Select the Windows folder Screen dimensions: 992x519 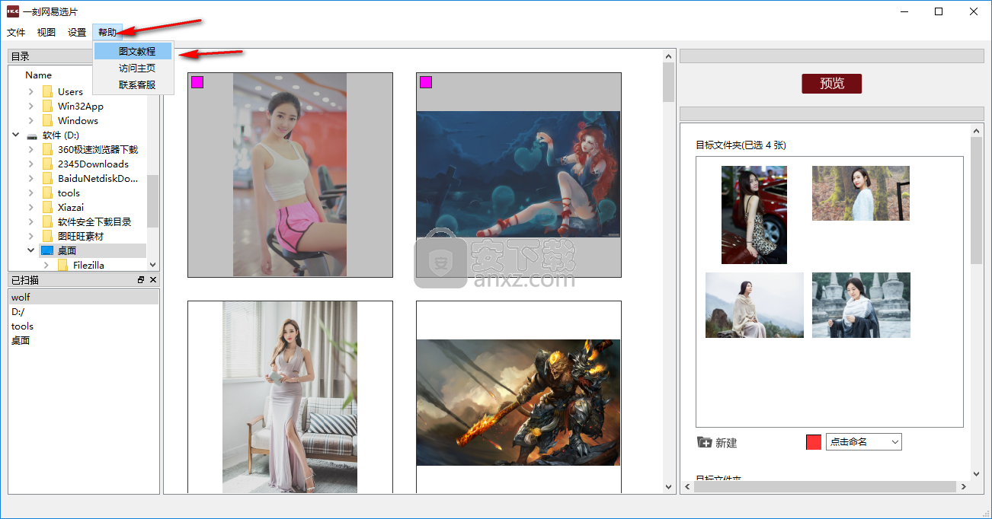pyautogui.click(x=78, y=121)
